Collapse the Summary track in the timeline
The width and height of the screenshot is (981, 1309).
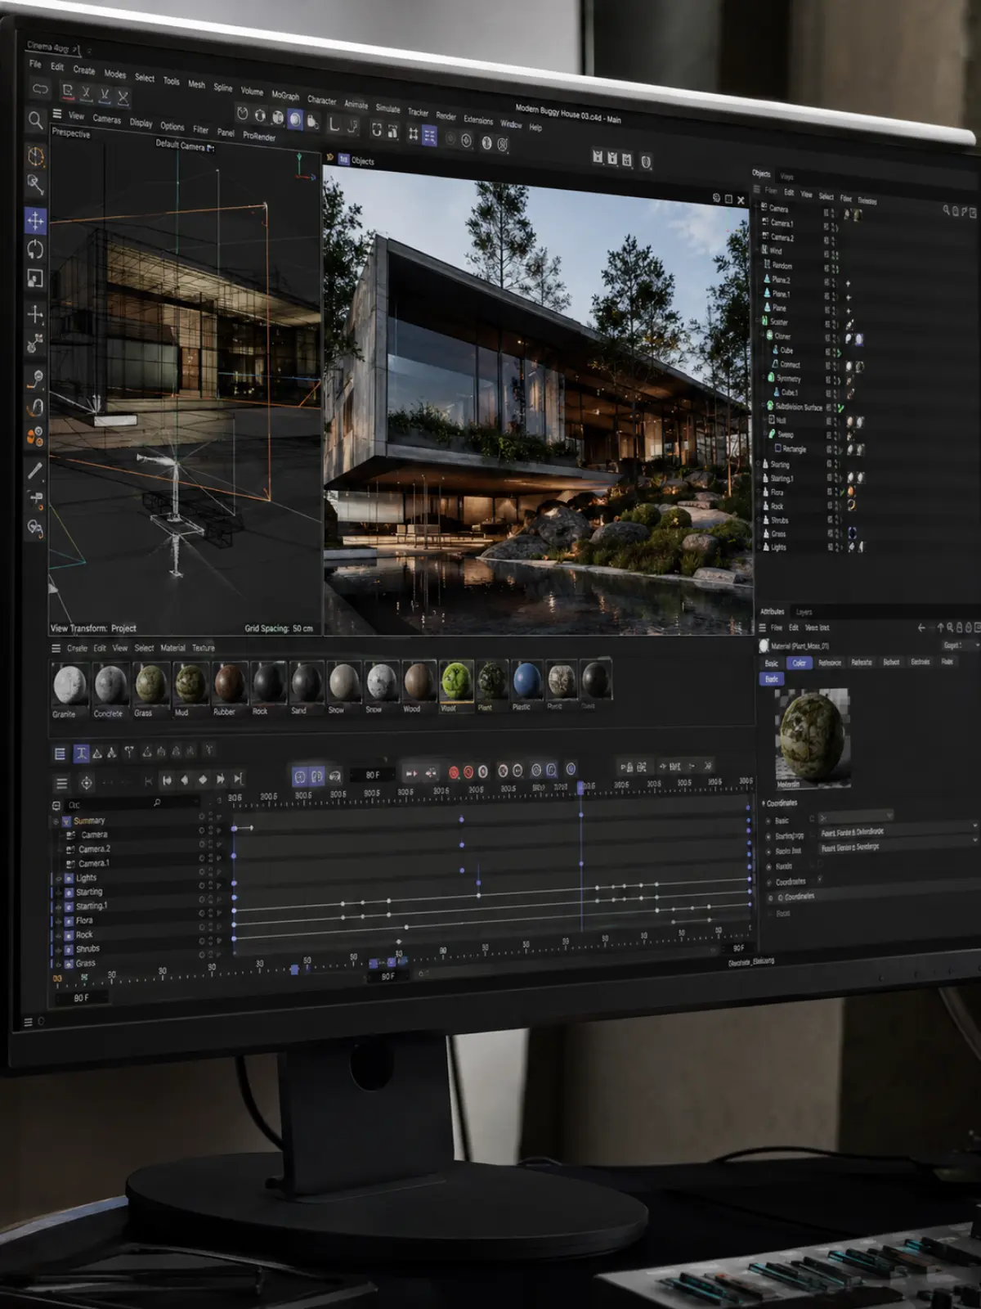pos(56,821)
